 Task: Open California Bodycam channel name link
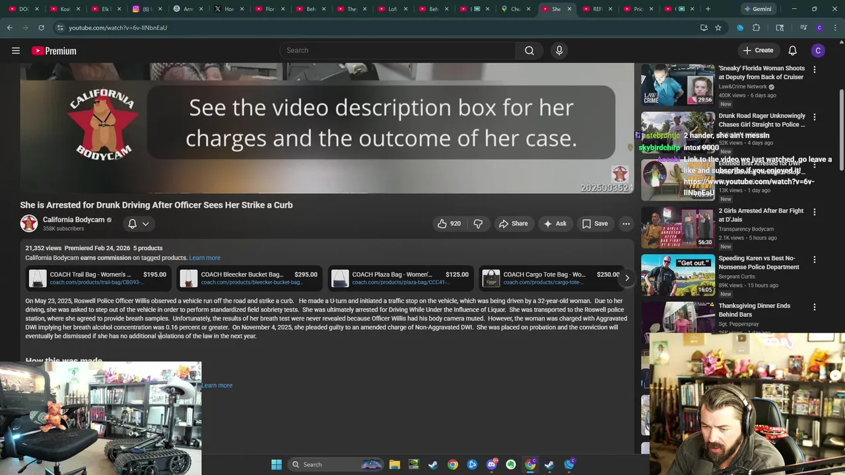coord(73,220)
